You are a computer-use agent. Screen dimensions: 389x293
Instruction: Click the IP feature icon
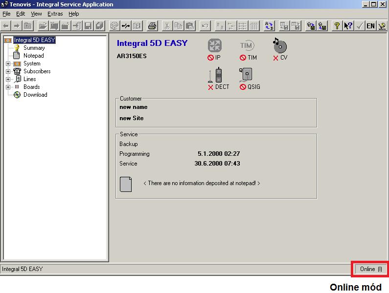coord(215,45)
